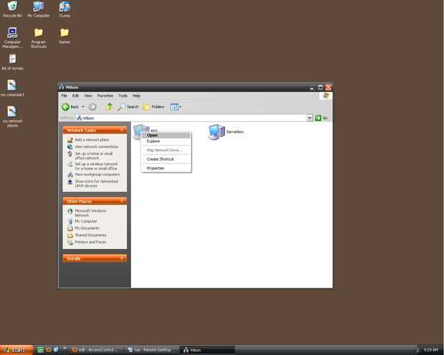Click the system tray clock
444x355 pixels.
[431, 350]
